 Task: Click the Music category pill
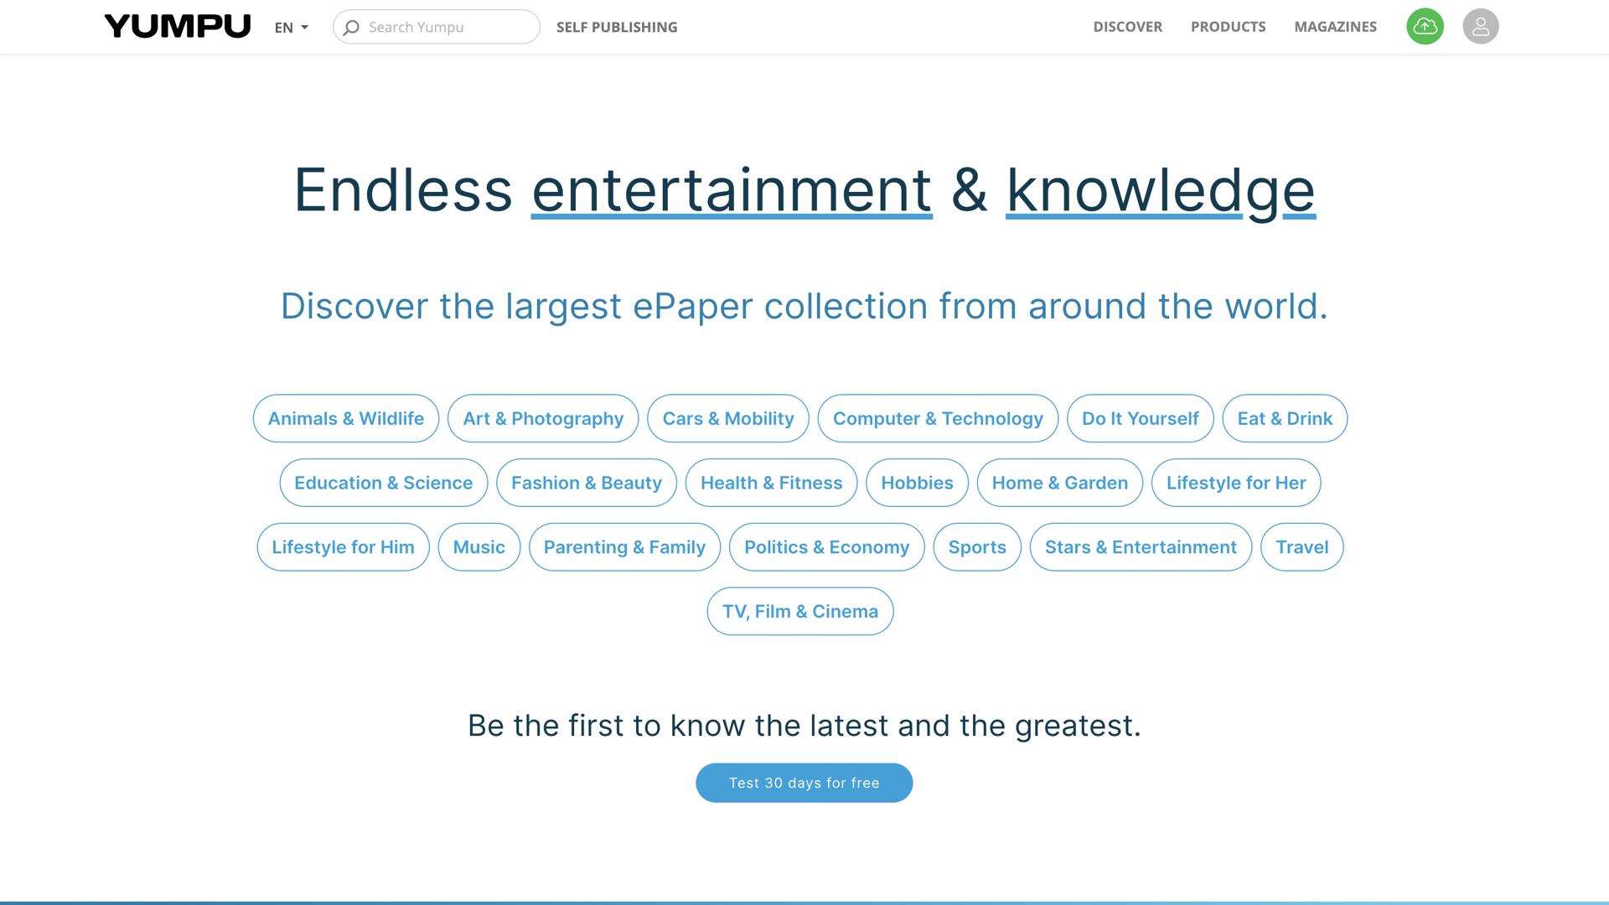[479, 548]
